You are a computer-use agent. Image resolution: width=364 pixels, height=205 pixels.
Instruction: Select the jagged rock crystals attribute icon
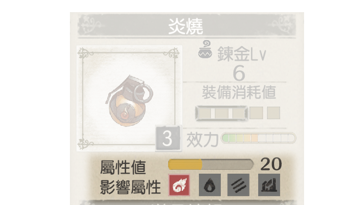pos(269,185)
